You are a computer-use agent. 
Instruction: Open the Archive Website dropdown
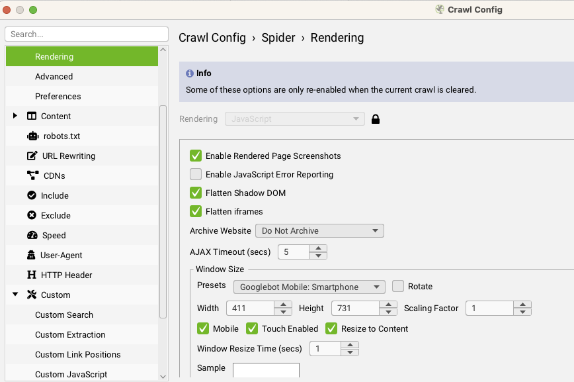[319, 231]
